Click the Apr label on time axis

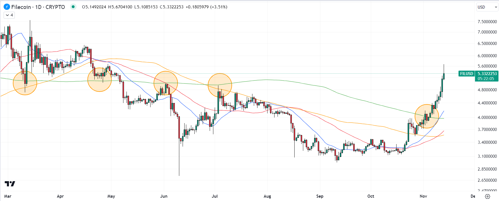(x=60, y=196)
